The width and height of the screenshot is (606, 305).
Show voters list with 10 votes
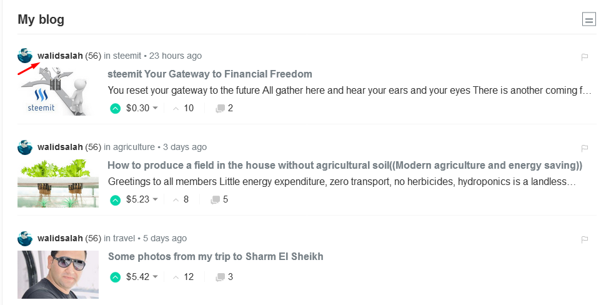coord(183,108)
